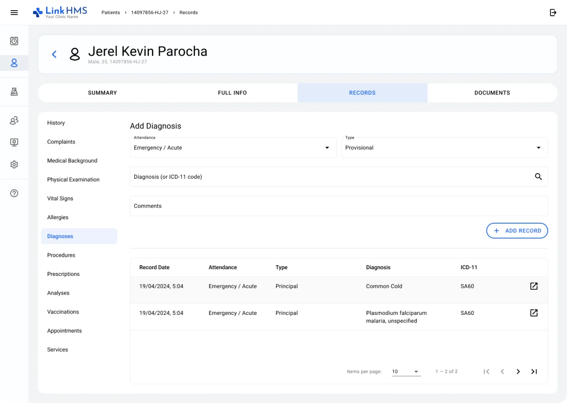Click the diagnosis search magnifier icon
567x403 pixels.
click(538, 177)
